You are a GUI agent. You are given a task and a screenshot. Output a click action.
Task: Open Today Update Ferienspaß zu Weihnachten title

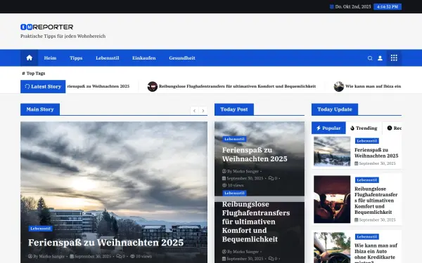tap(376, 153)
